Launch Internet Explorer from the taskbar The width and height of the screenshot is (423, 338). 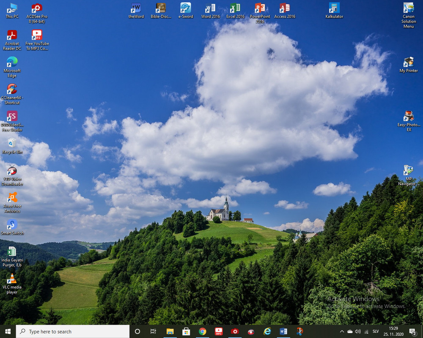267,331
